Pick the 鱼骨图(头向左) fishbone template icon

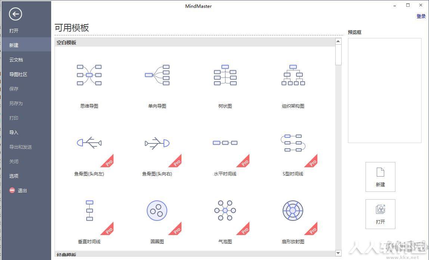(x=89, y=143)
